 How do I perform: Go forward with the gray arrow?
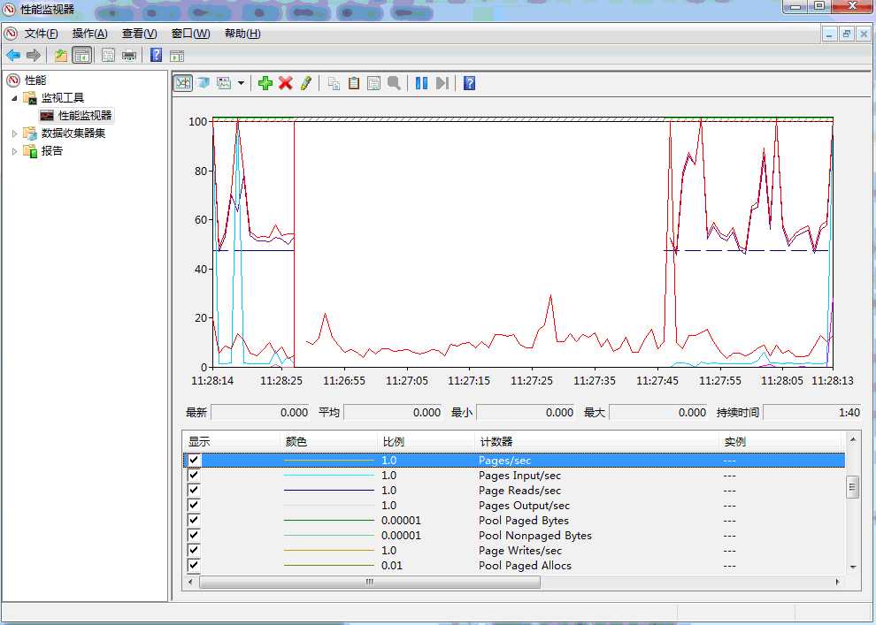click(34, 55)
